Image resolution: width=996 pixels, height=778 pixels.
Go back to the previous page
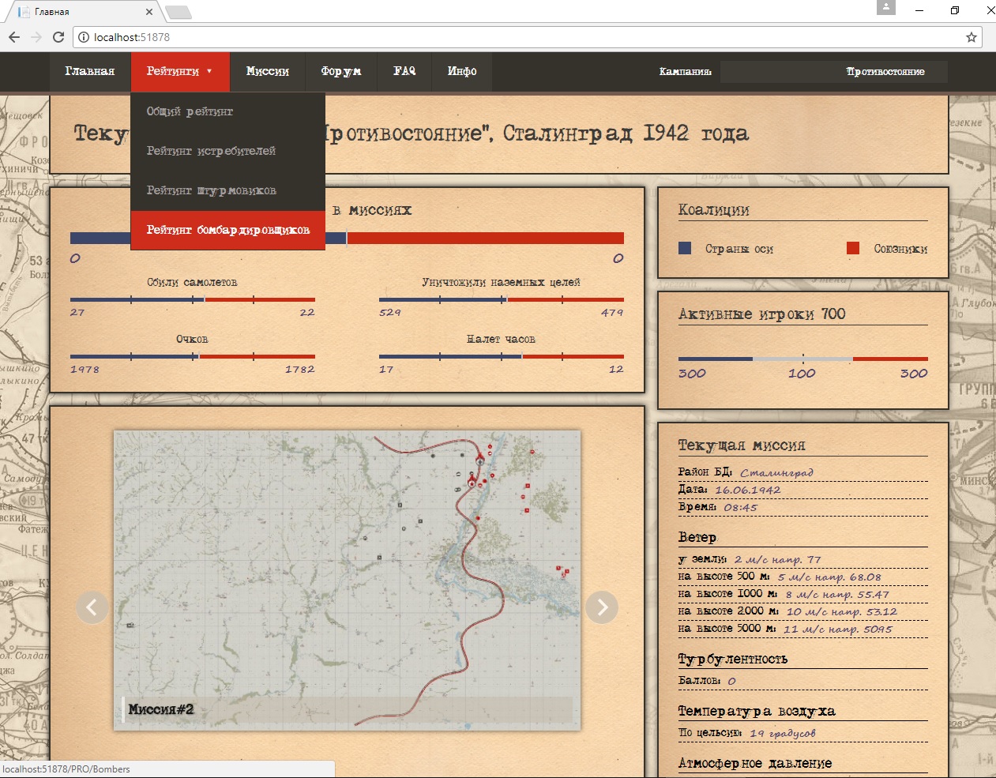tap(14, 37)
